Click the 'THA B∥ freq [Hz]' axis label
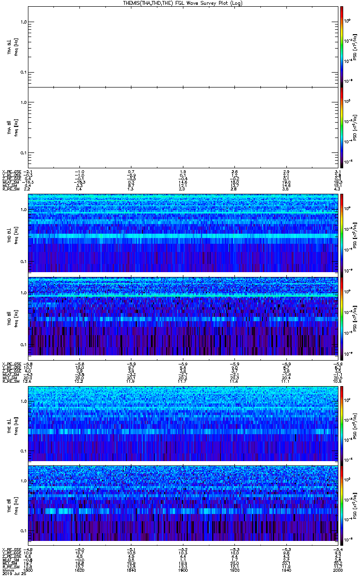Image resolution: width=361 pixels, height=577 pixels. [x=13, y=127]
